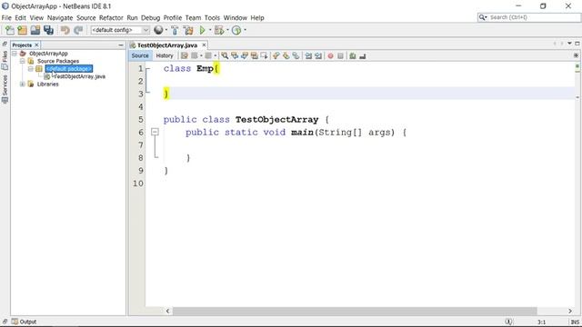This screenshot has height=327, width=582.
Task: Open the Files side tab
Action: (x=5, y=60)
